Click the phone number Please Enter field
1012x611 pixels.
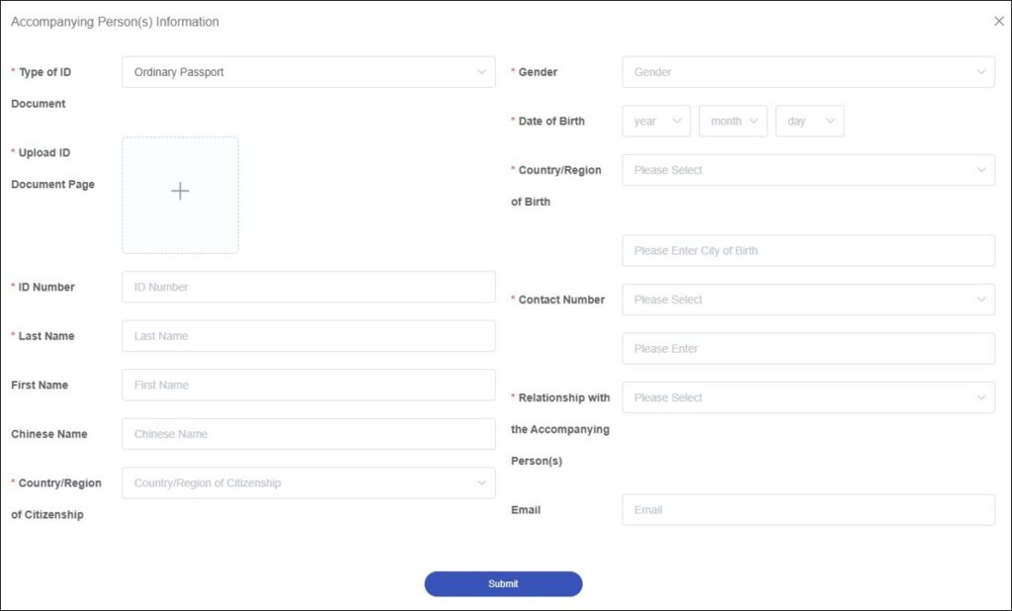pos(807,348)
